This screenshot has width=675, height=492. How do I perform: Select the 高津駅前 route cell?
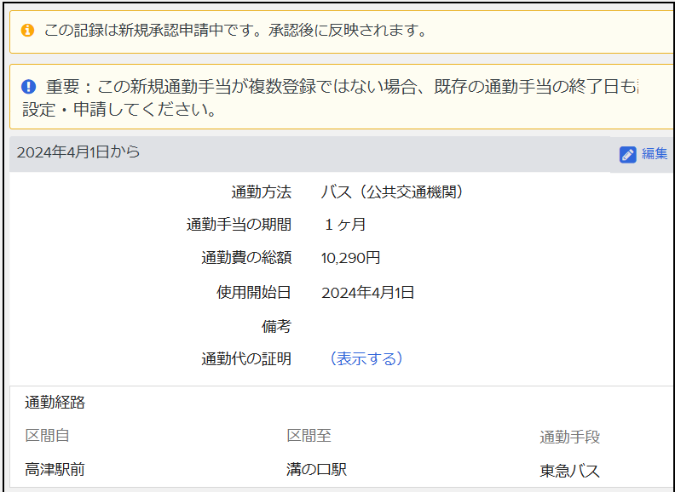[55, 470]
